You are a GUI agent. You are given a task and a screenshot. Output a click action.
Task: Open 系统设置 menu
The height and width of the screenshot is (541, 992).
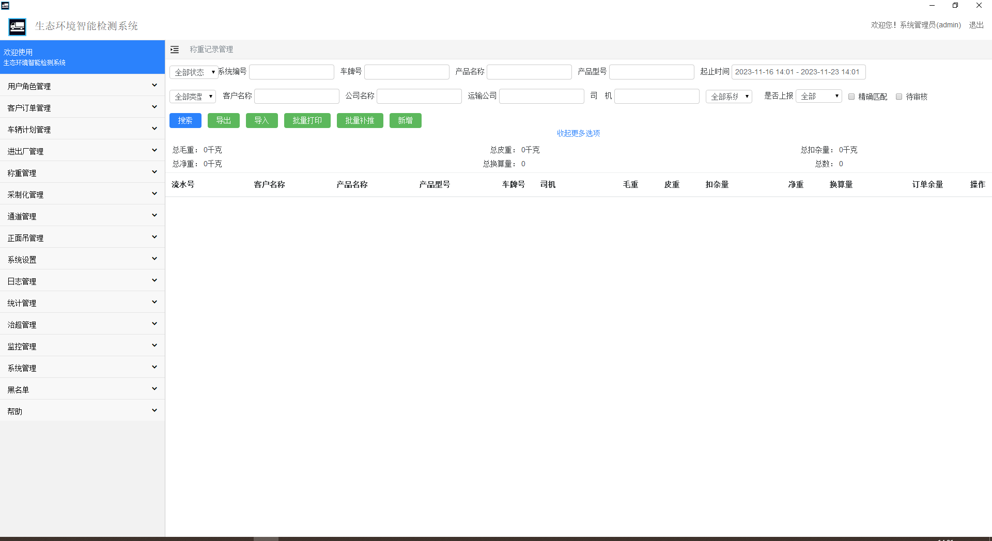coord(82,259)
